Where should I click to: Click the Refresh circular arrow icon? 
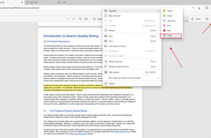(x=106, y=30)
